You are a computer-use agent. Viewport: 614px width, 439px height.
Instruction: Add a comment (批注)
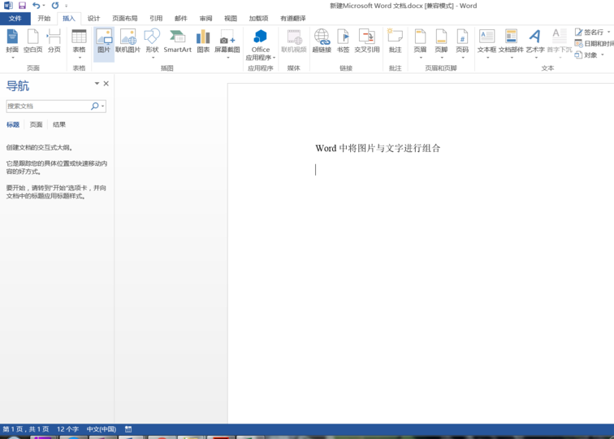(x=395, y=41)
